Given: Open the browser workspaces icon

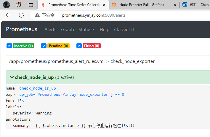Looking at the screenshot, I should [x=18, y=5].
